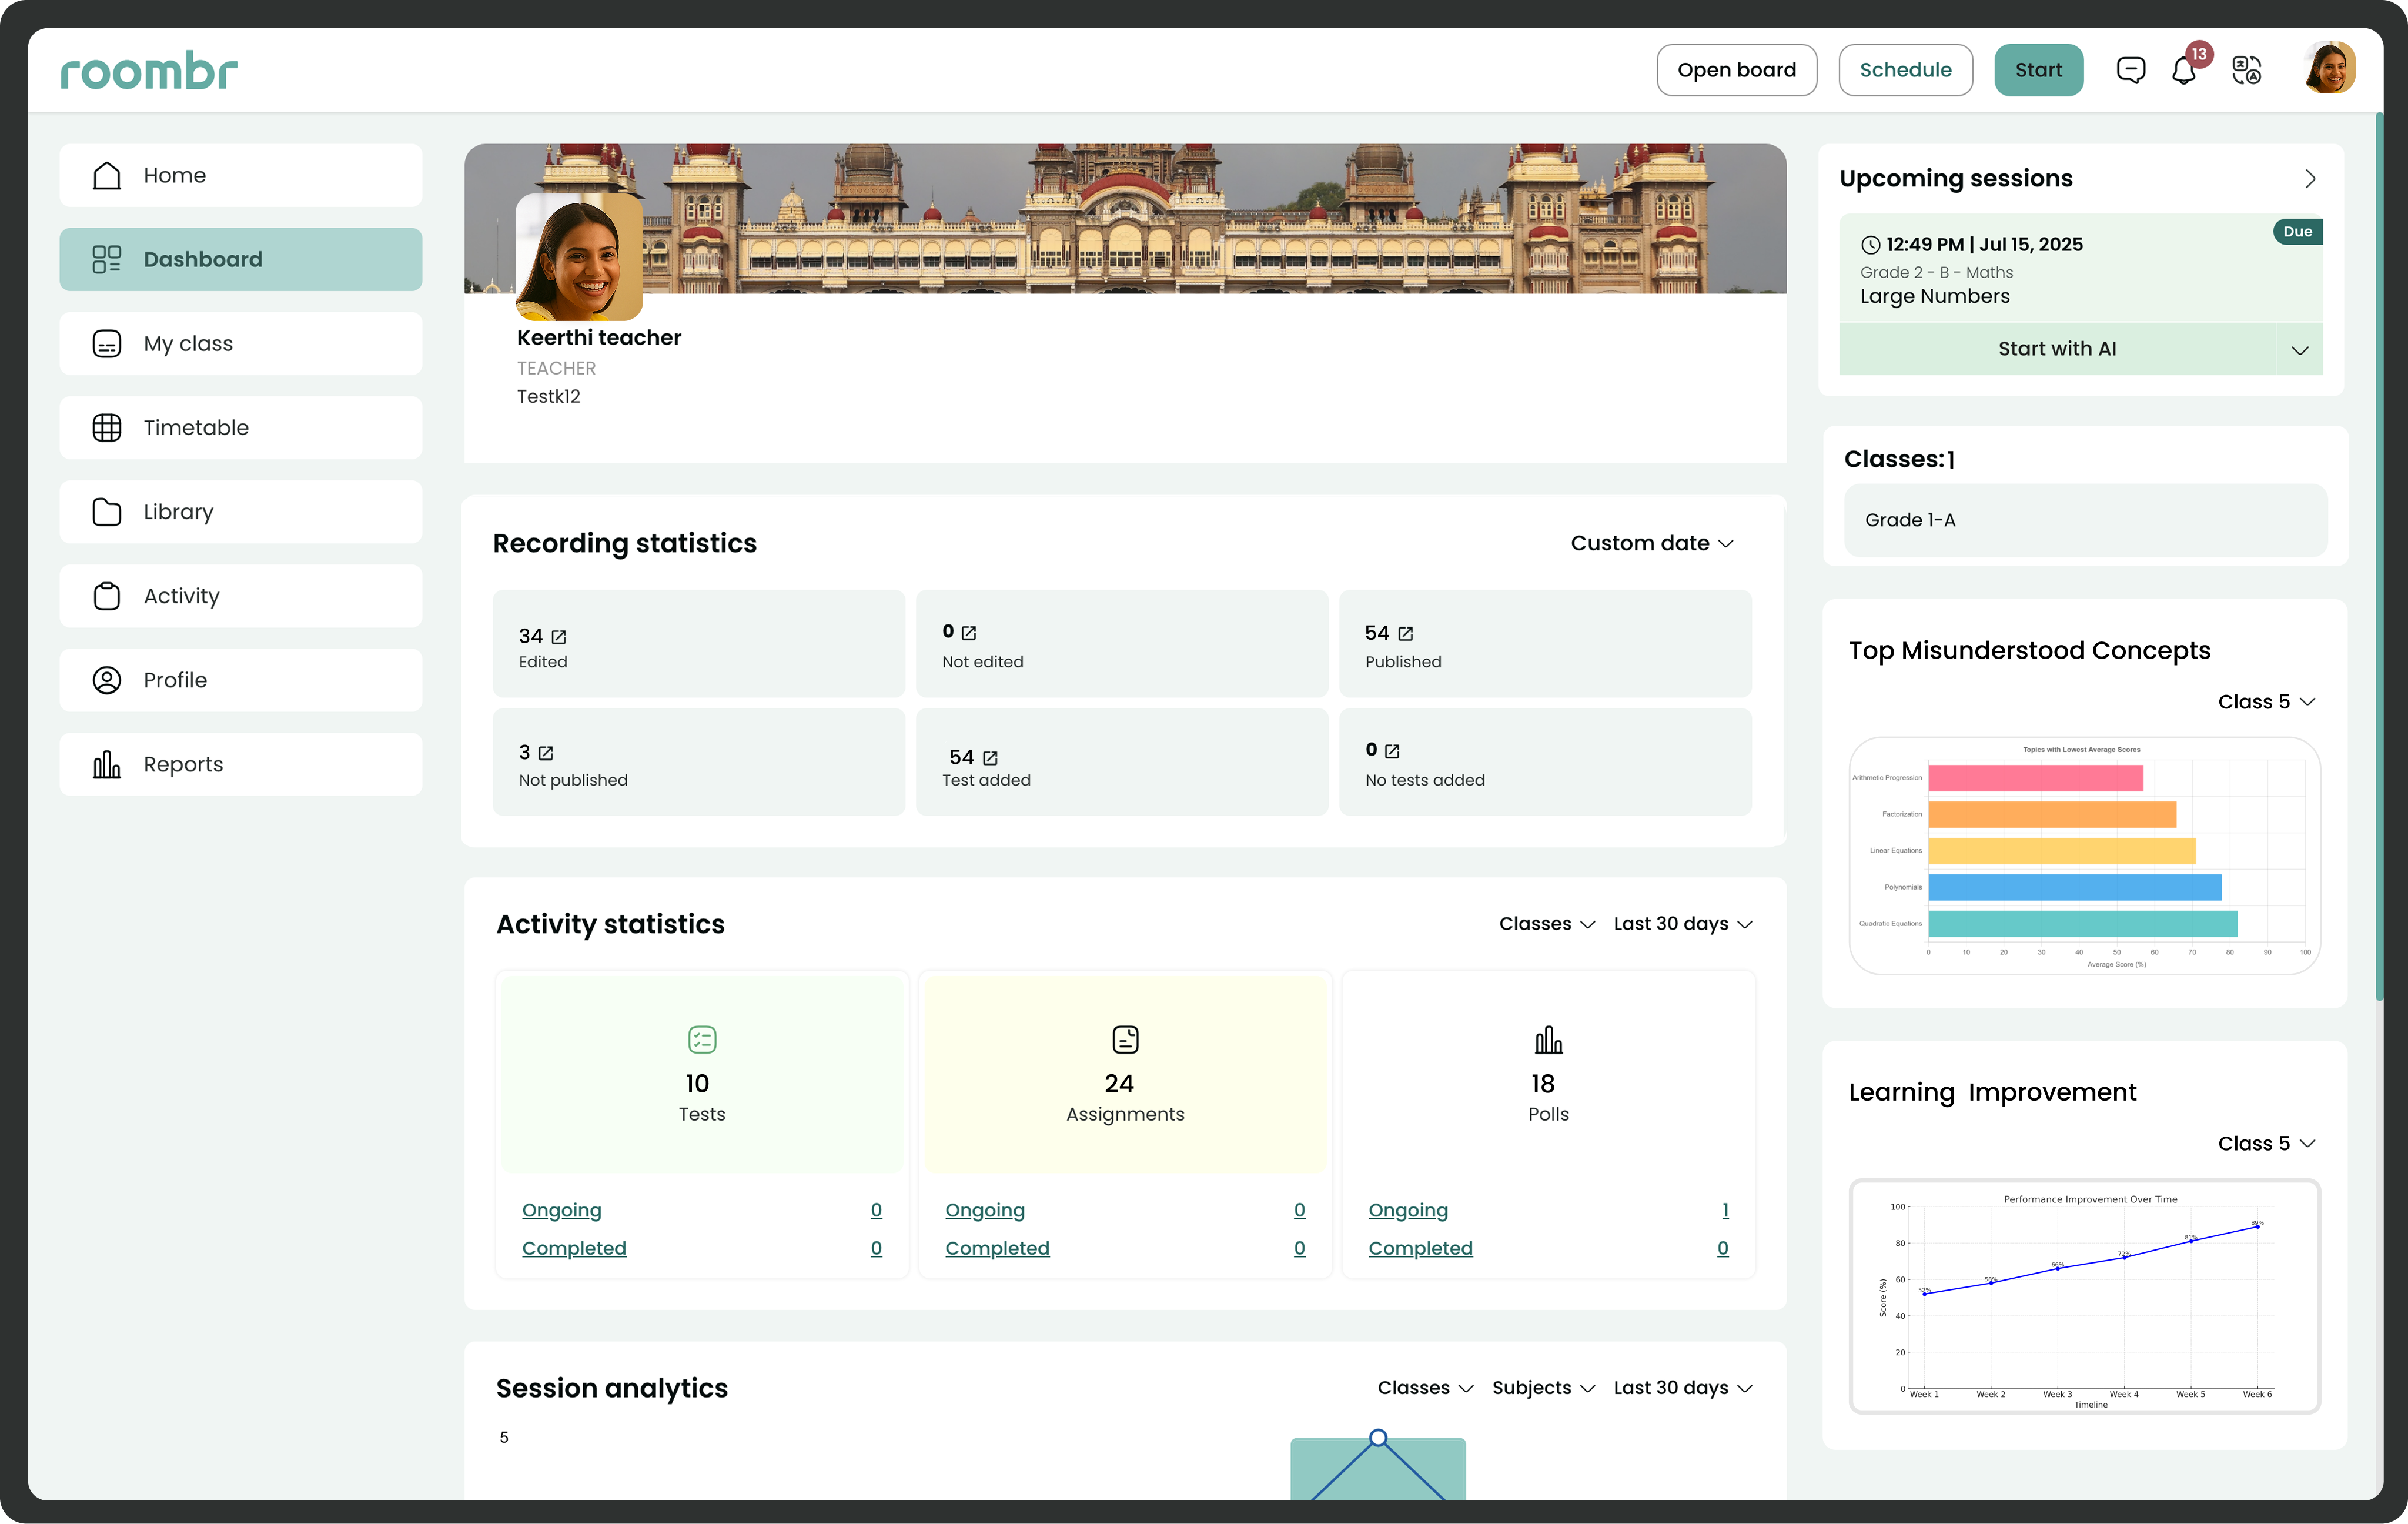Open Subjects filter in Session analytics
Viewport: 2408px width, 1524px height.
point(1542,1388)
